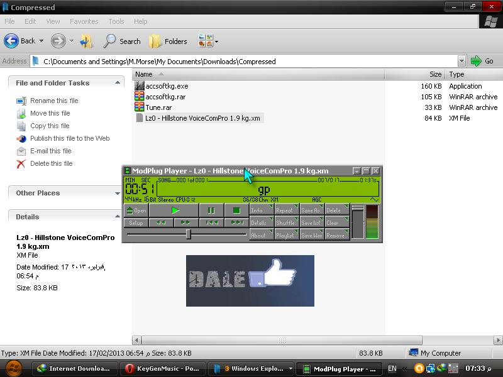503x377 pixels.
Task: Open the Tools menu
Action: click(116, 21)
